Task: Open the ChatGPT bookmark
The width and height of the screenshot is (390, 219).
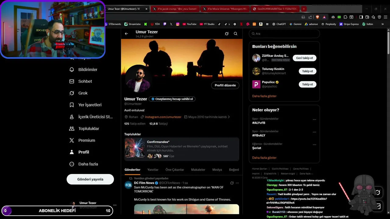Action: click(279, 24)
